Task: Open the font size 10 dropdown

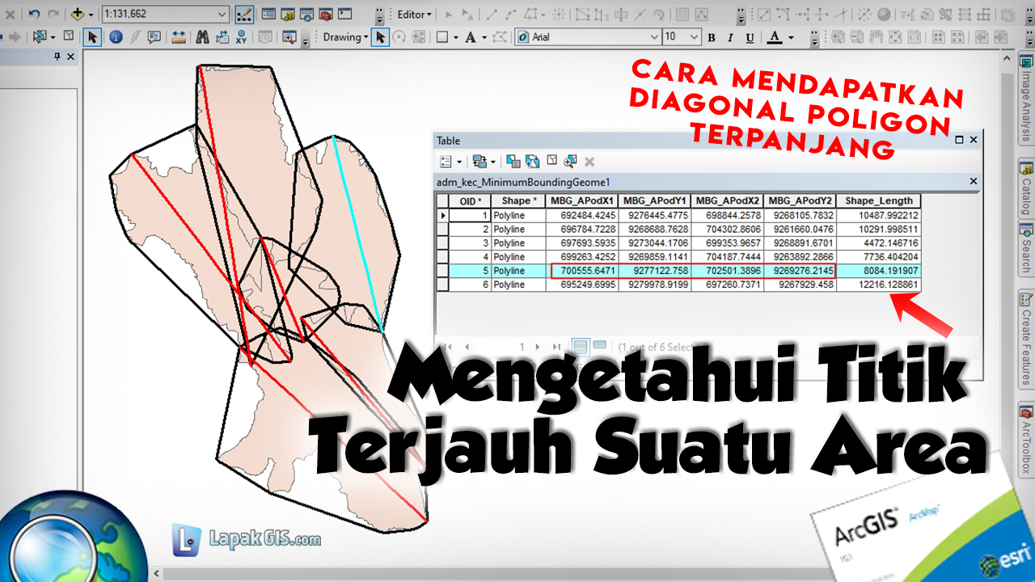Action: (694, 37)
